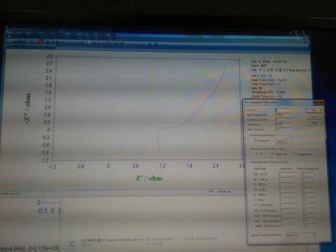This screenshot has width=336, height=252.
Task: Select the open data file document tab
Action: [x=31, y=47]
